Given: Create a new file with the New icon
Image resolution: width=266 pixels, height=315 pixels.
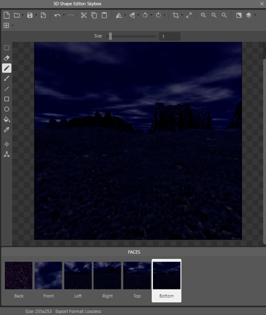Looking at the screenshot, I should point(7,15).
